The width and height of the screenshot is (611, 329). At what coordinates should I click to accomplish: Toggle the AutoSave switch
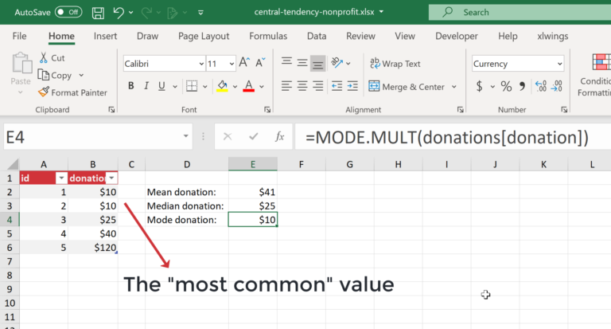(x=68, y=12)
